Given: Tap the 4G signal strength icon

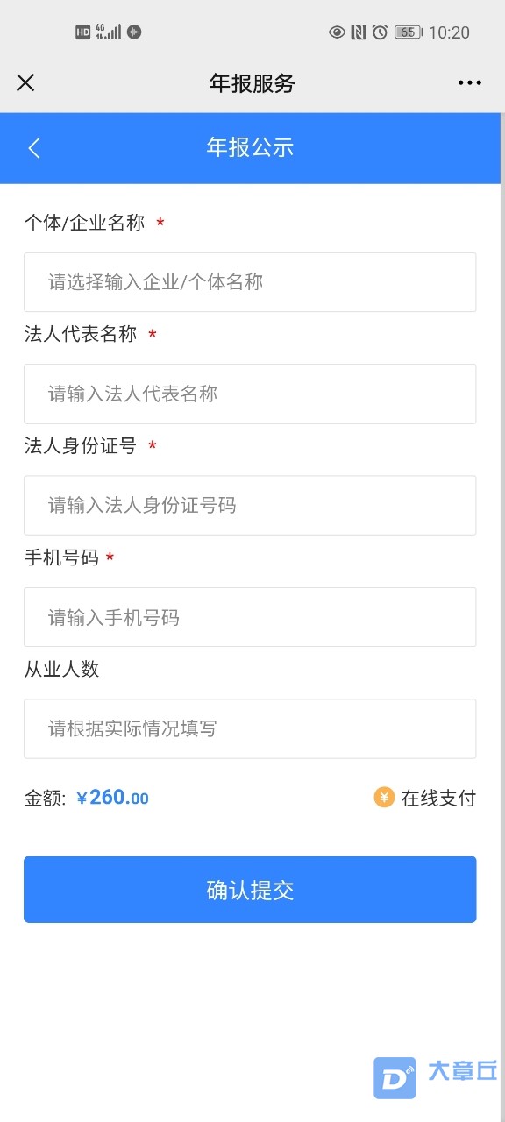Looking at the screenshot, I should [109, 32].
